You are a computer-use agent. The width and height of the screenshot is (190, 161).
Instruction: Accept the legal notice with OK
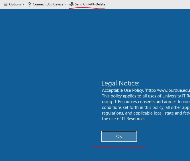[119, 136]
